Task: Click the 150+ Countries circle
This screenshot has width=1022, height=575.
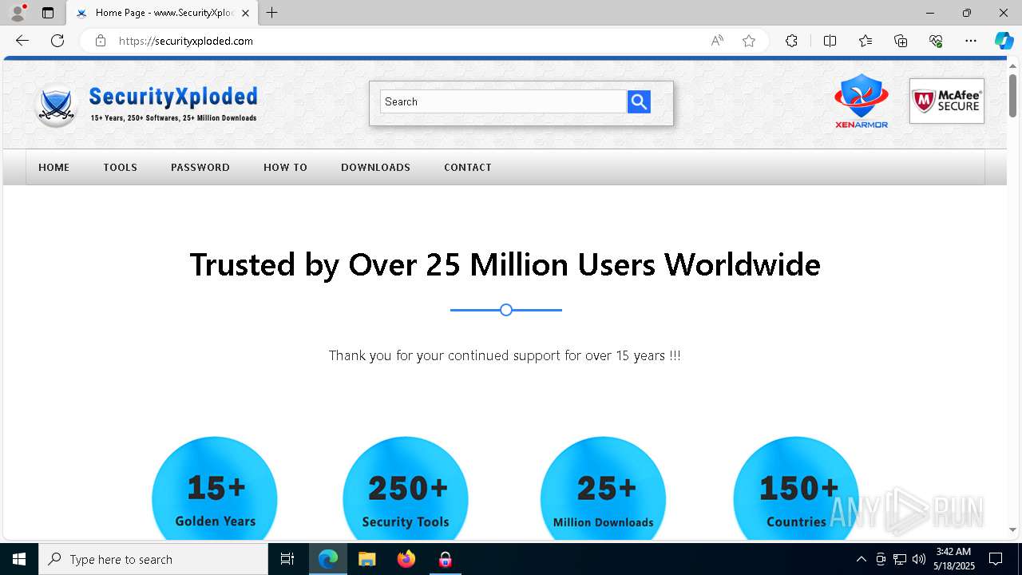Action: [x=796, y=489]
